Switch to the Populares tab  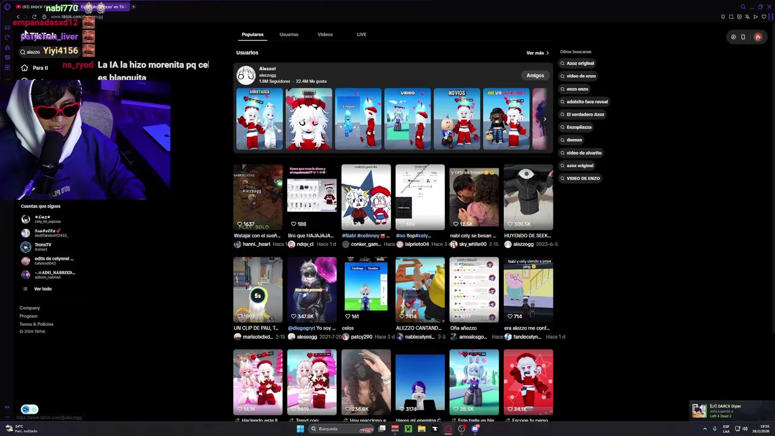(x=252, y=35)
